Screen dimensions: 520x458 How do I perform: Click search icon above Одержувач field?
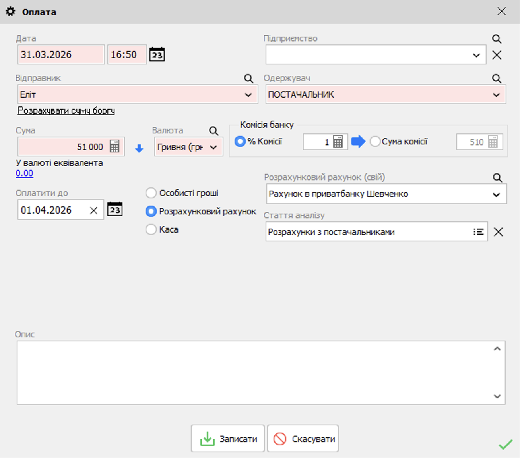pyautogui.click(x=497, y=79)
